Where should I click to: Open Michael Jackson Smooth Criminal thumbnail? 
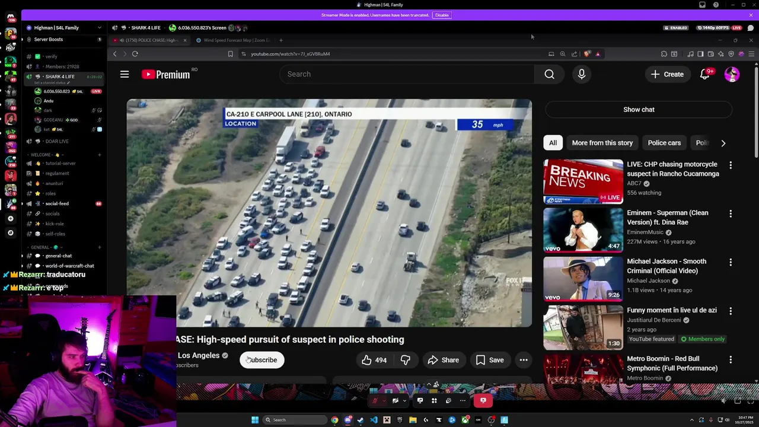pos(583,279)
